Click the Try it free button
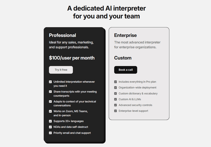This screenshot has height=147, width=211. 61,70
